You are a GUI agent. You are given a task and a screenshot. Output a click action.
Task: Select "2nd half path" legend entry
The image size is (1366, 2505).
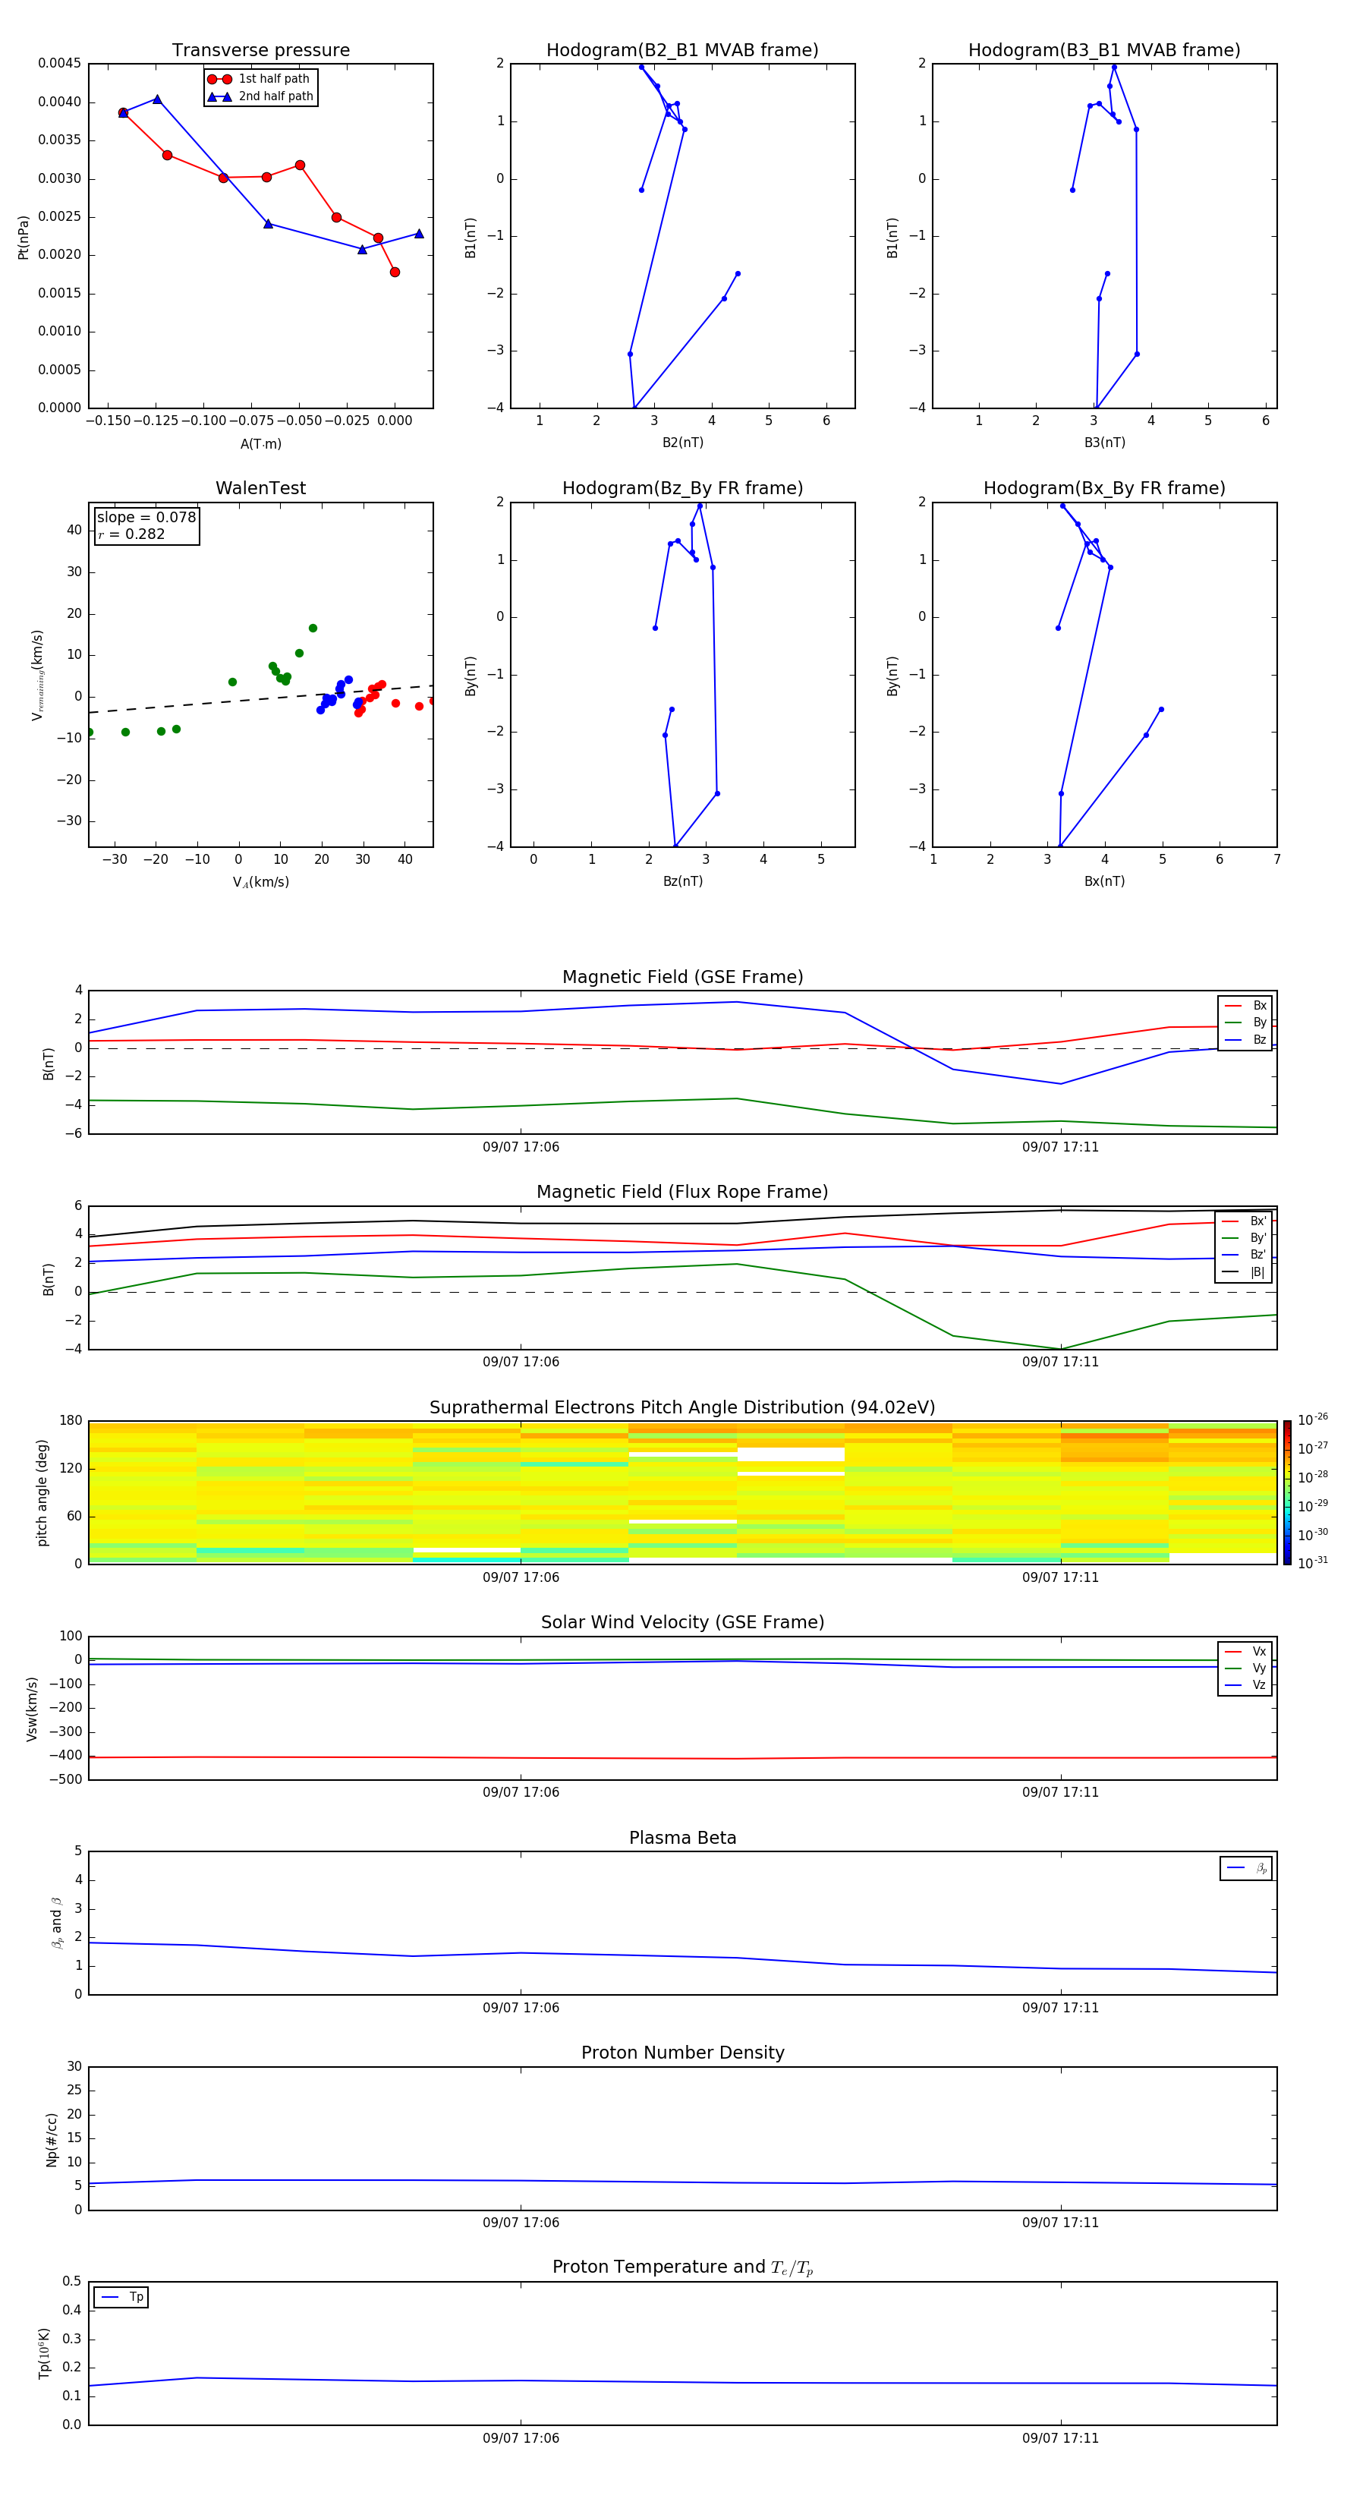pos(260,96)
